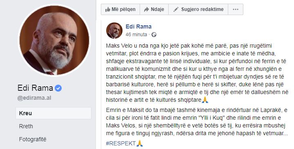Click the #RESPEKT hashtag link
This screenshot has height=149, width=294.
(x=121, y=143)
